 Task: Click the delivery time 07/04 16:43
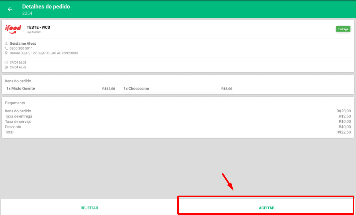click(x=18, y=67)
